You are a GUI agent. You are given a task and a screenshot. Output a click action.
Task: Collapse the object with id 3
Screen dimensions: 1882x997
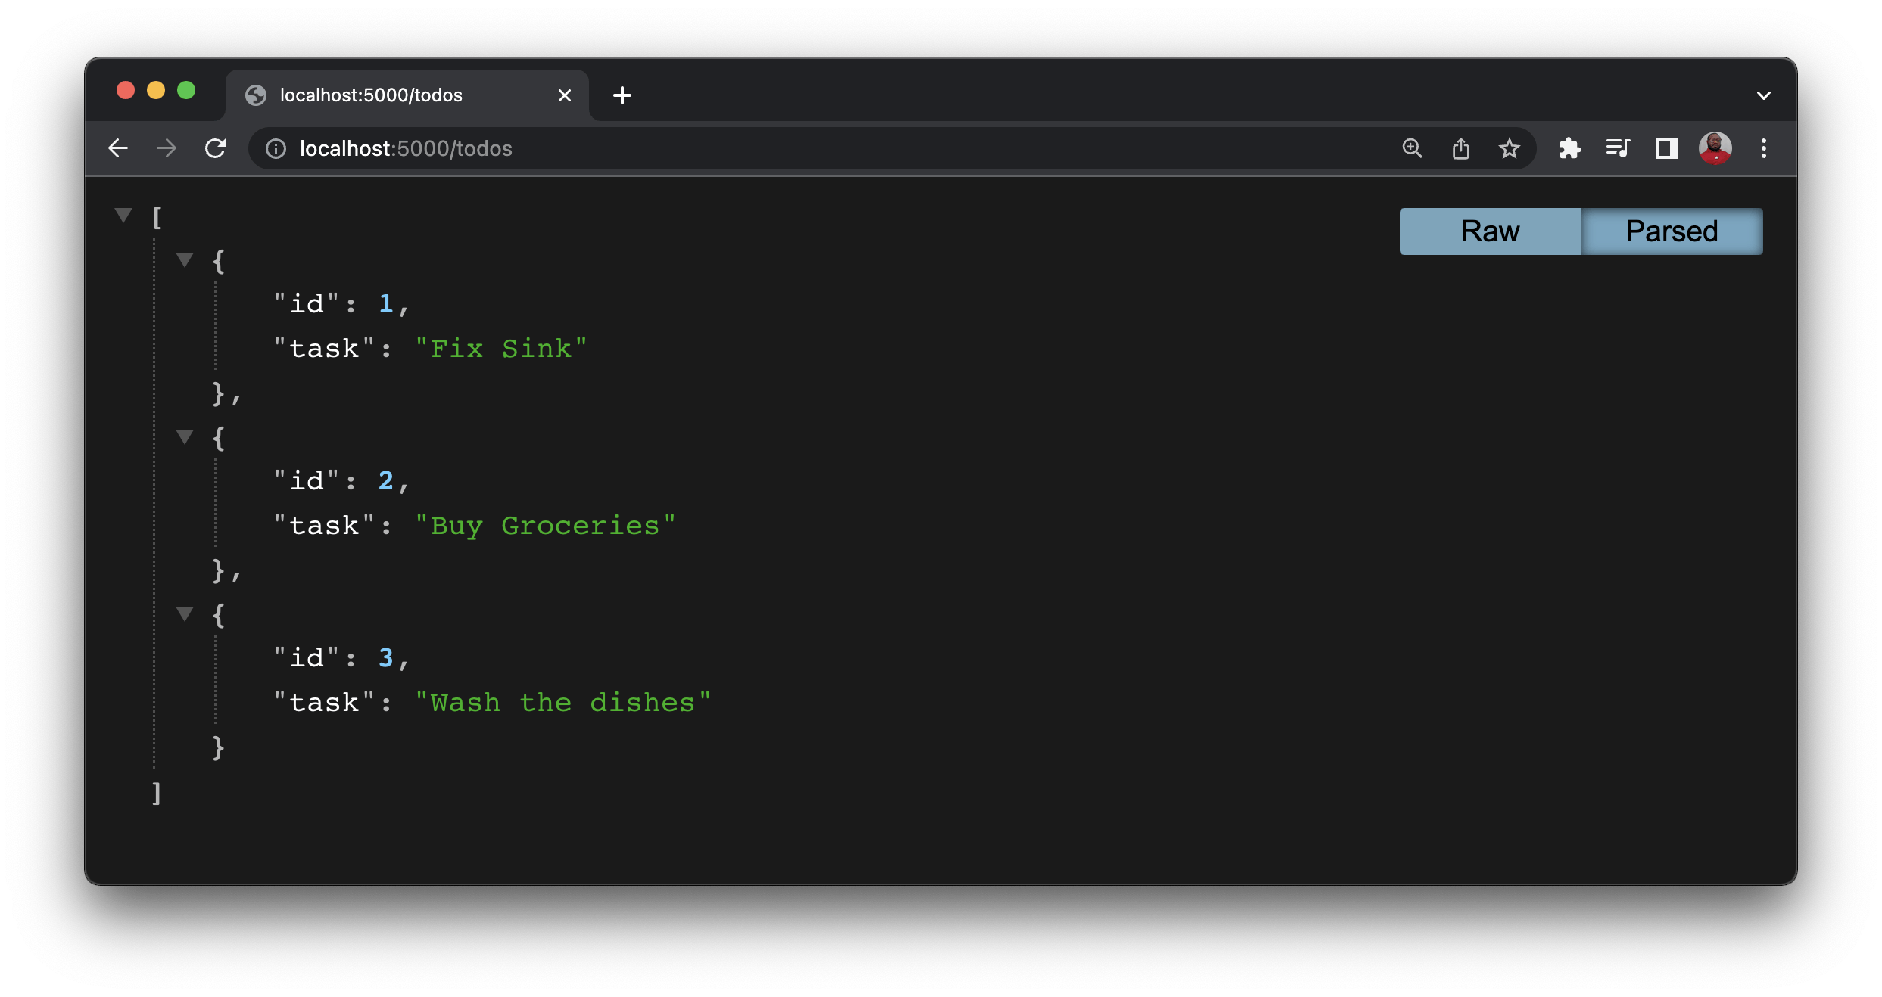[185, 613]
